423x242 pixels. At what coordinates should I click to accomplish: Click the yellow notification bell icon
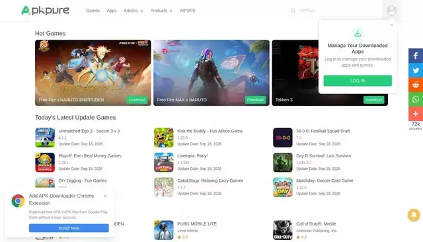pyautogui.click(x=414, y=215)
